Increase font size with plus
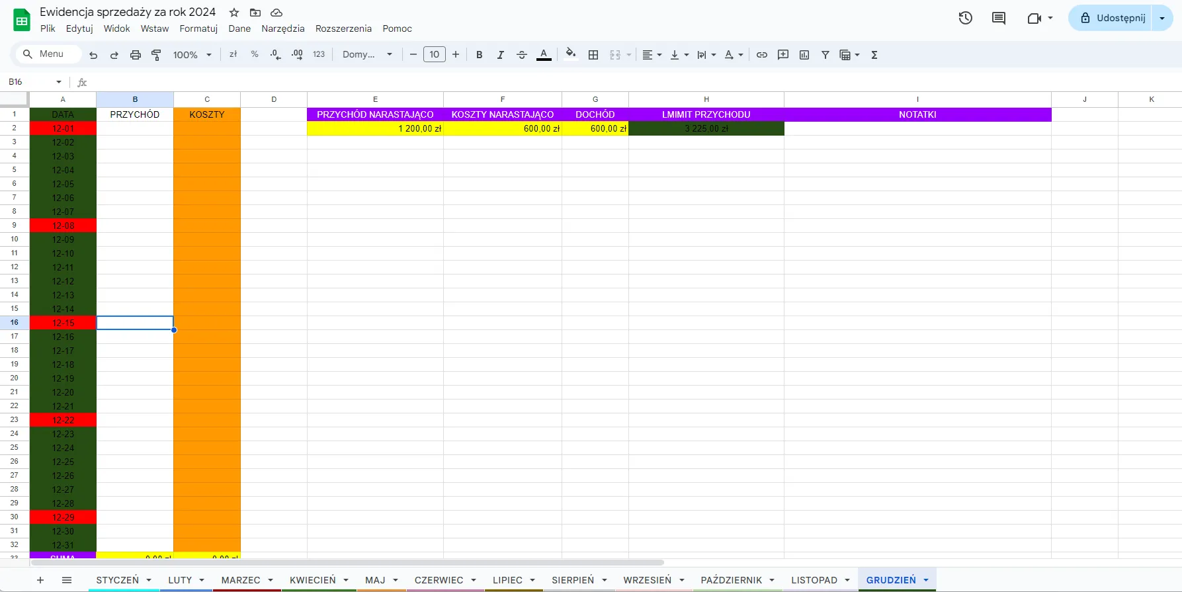 click(456, 54)
